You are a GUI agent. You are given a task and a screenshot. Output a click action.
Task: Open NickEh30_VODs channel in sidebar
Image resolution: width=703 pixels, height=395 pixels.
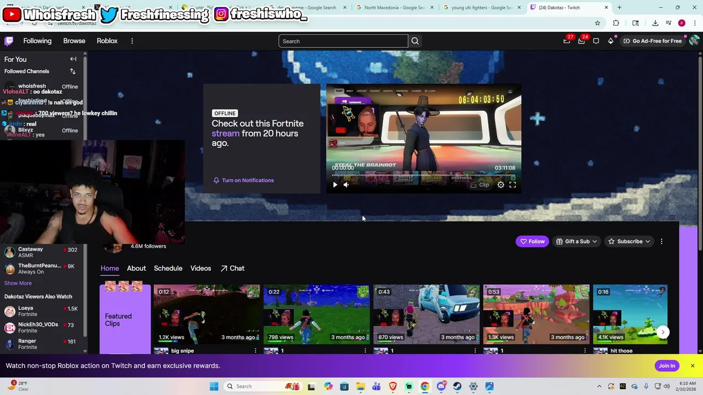(42, 328)
